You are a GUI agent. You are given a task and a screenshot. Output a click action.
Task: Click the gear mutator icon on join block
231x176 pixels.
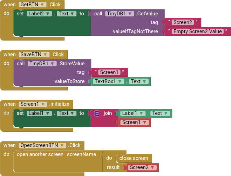click(97, 113)
